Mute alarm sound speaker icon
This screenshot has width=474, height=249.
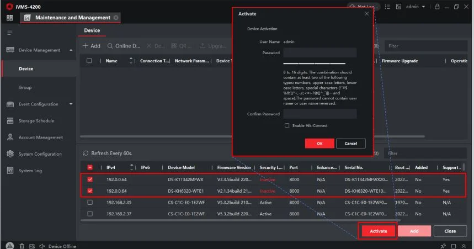42,246
